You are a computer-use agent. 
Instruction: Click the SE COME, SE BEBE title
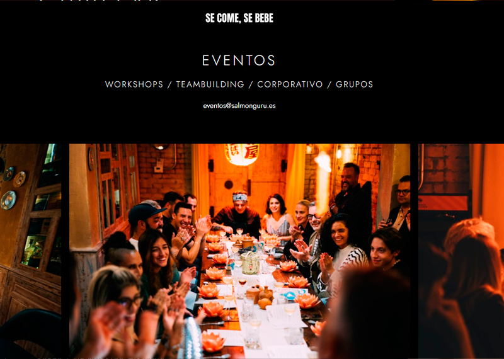coord(239,18)
